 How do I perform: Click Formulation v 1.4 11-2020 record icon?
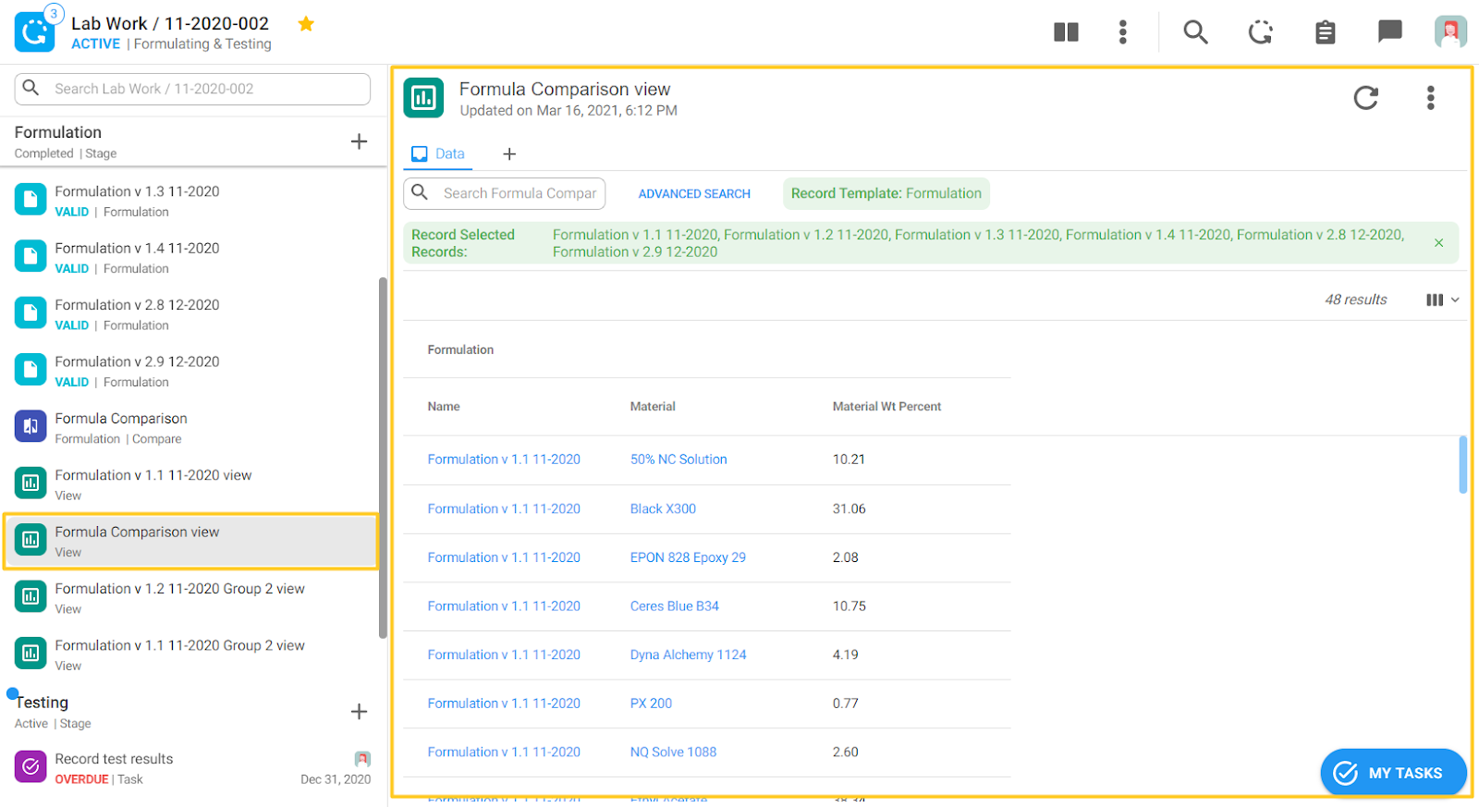click(x=31, y=257)
